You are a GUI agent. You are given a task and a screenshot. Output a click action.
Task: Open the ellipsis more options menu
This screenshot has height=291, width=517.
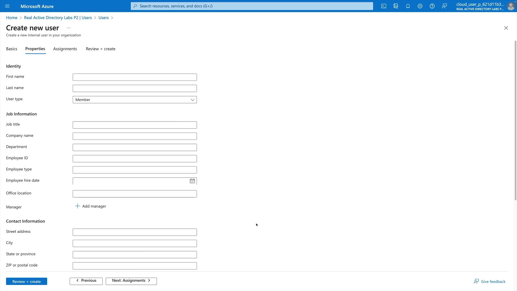69,28
